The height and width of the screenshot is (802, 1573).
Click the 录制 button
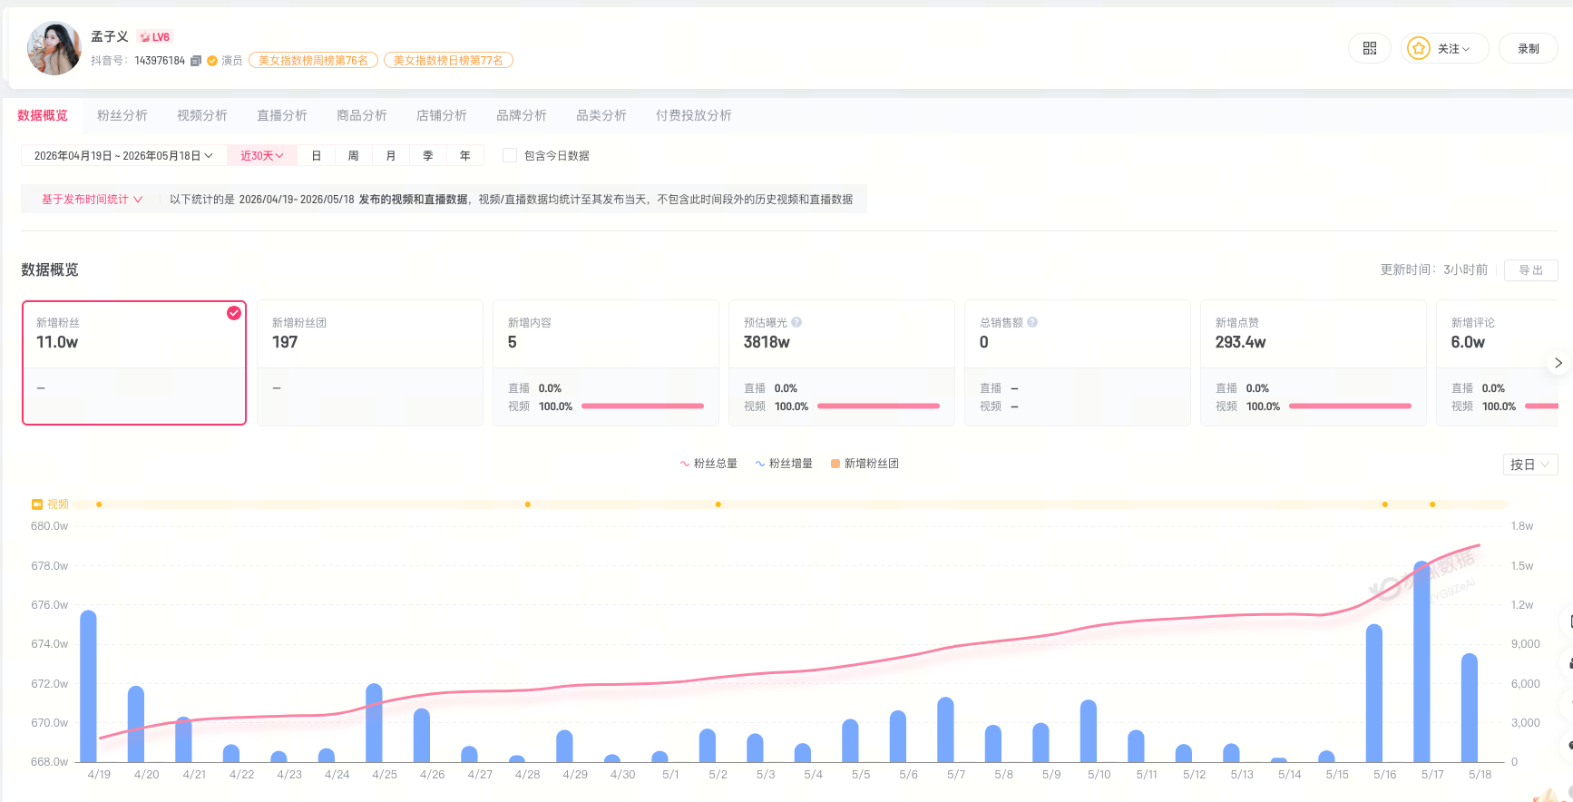coord(1529,49)
